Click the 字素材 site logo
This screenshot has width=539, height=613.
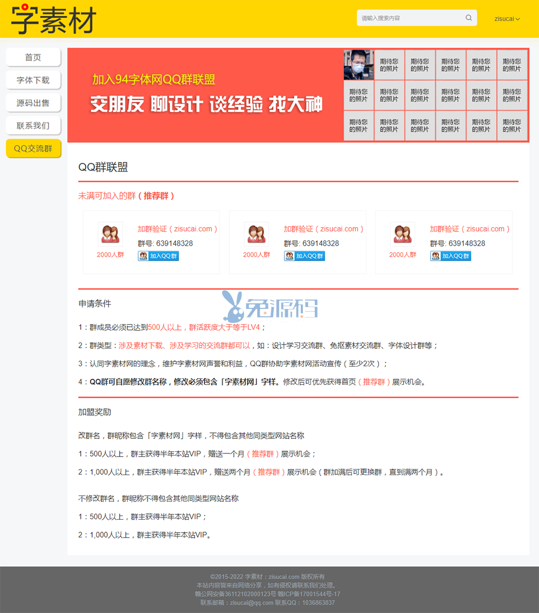coord(53,19)
